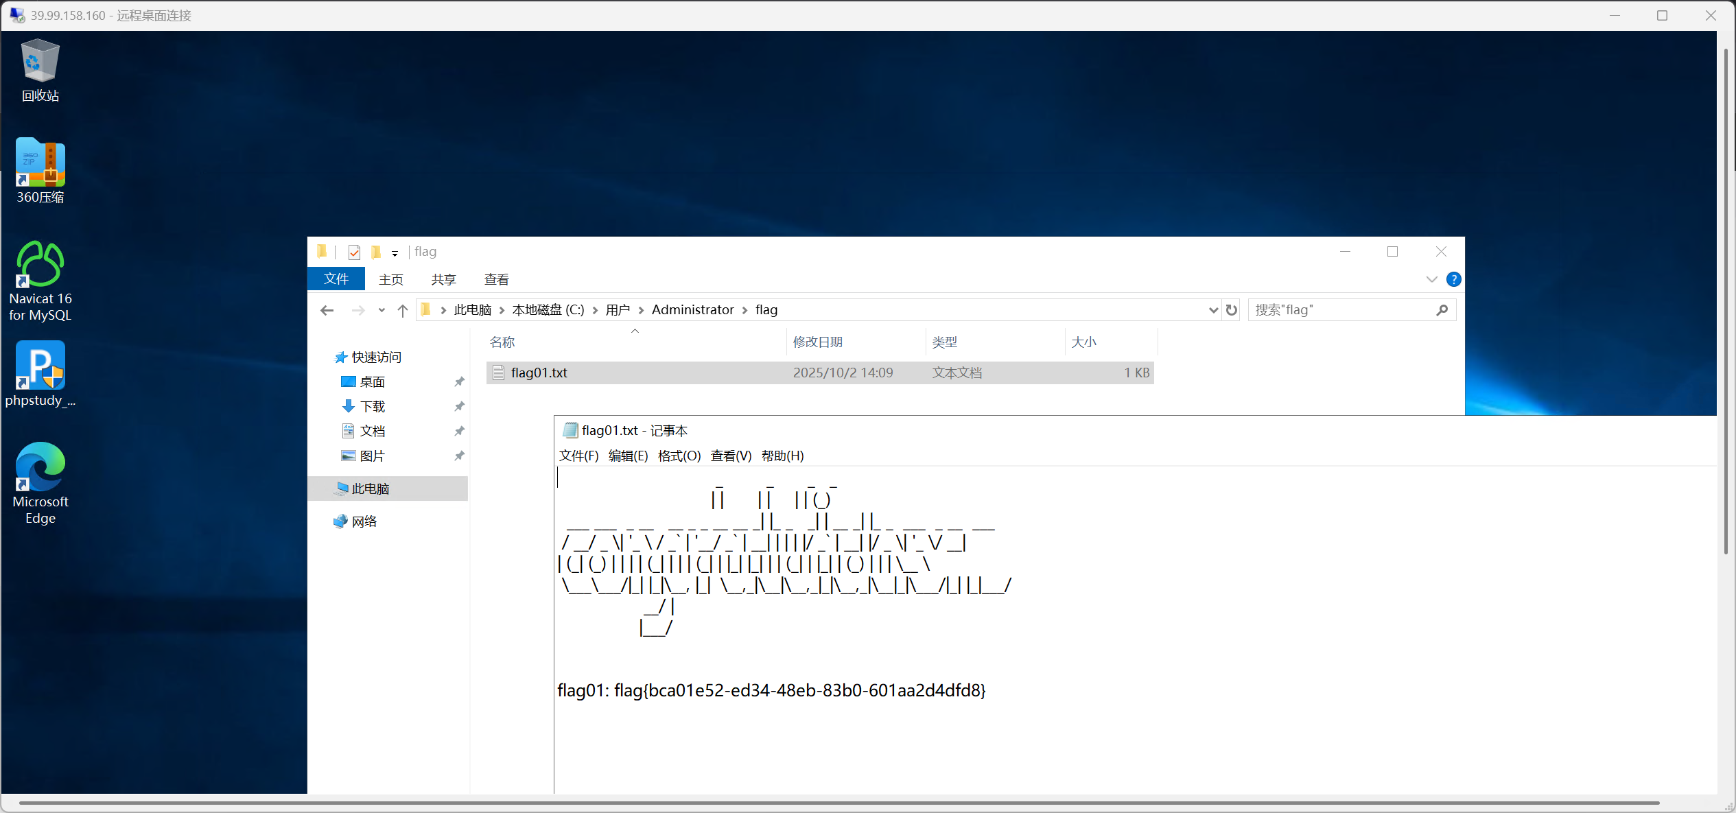Launch phpstudy desktop shortcut

point(40,373)
